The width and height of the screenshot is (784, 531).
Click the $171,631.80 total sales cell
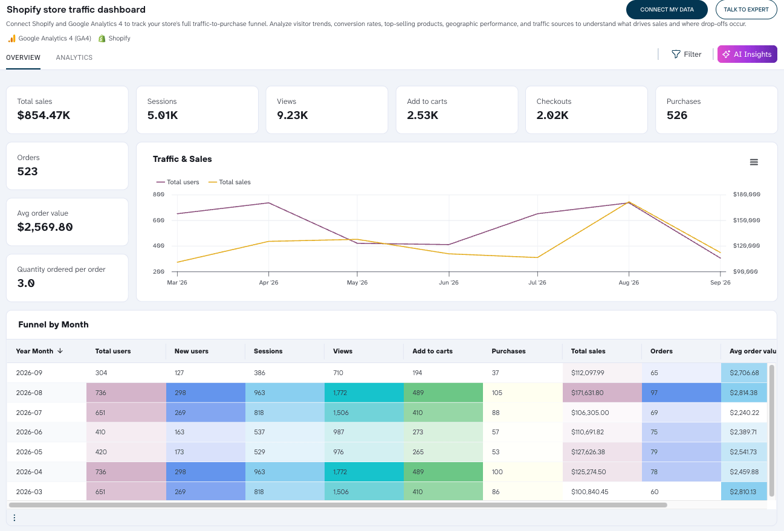[x=602, y=393]
